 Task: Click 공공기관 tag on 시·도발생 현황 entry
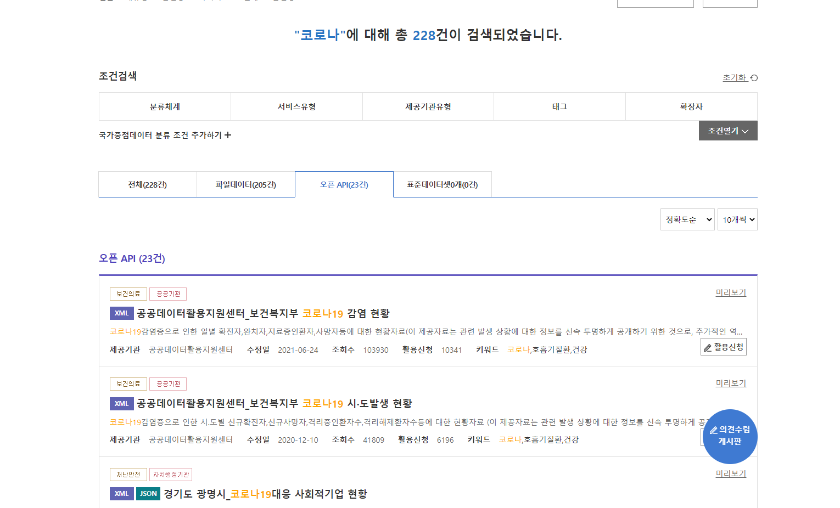[x=168, y=384]
